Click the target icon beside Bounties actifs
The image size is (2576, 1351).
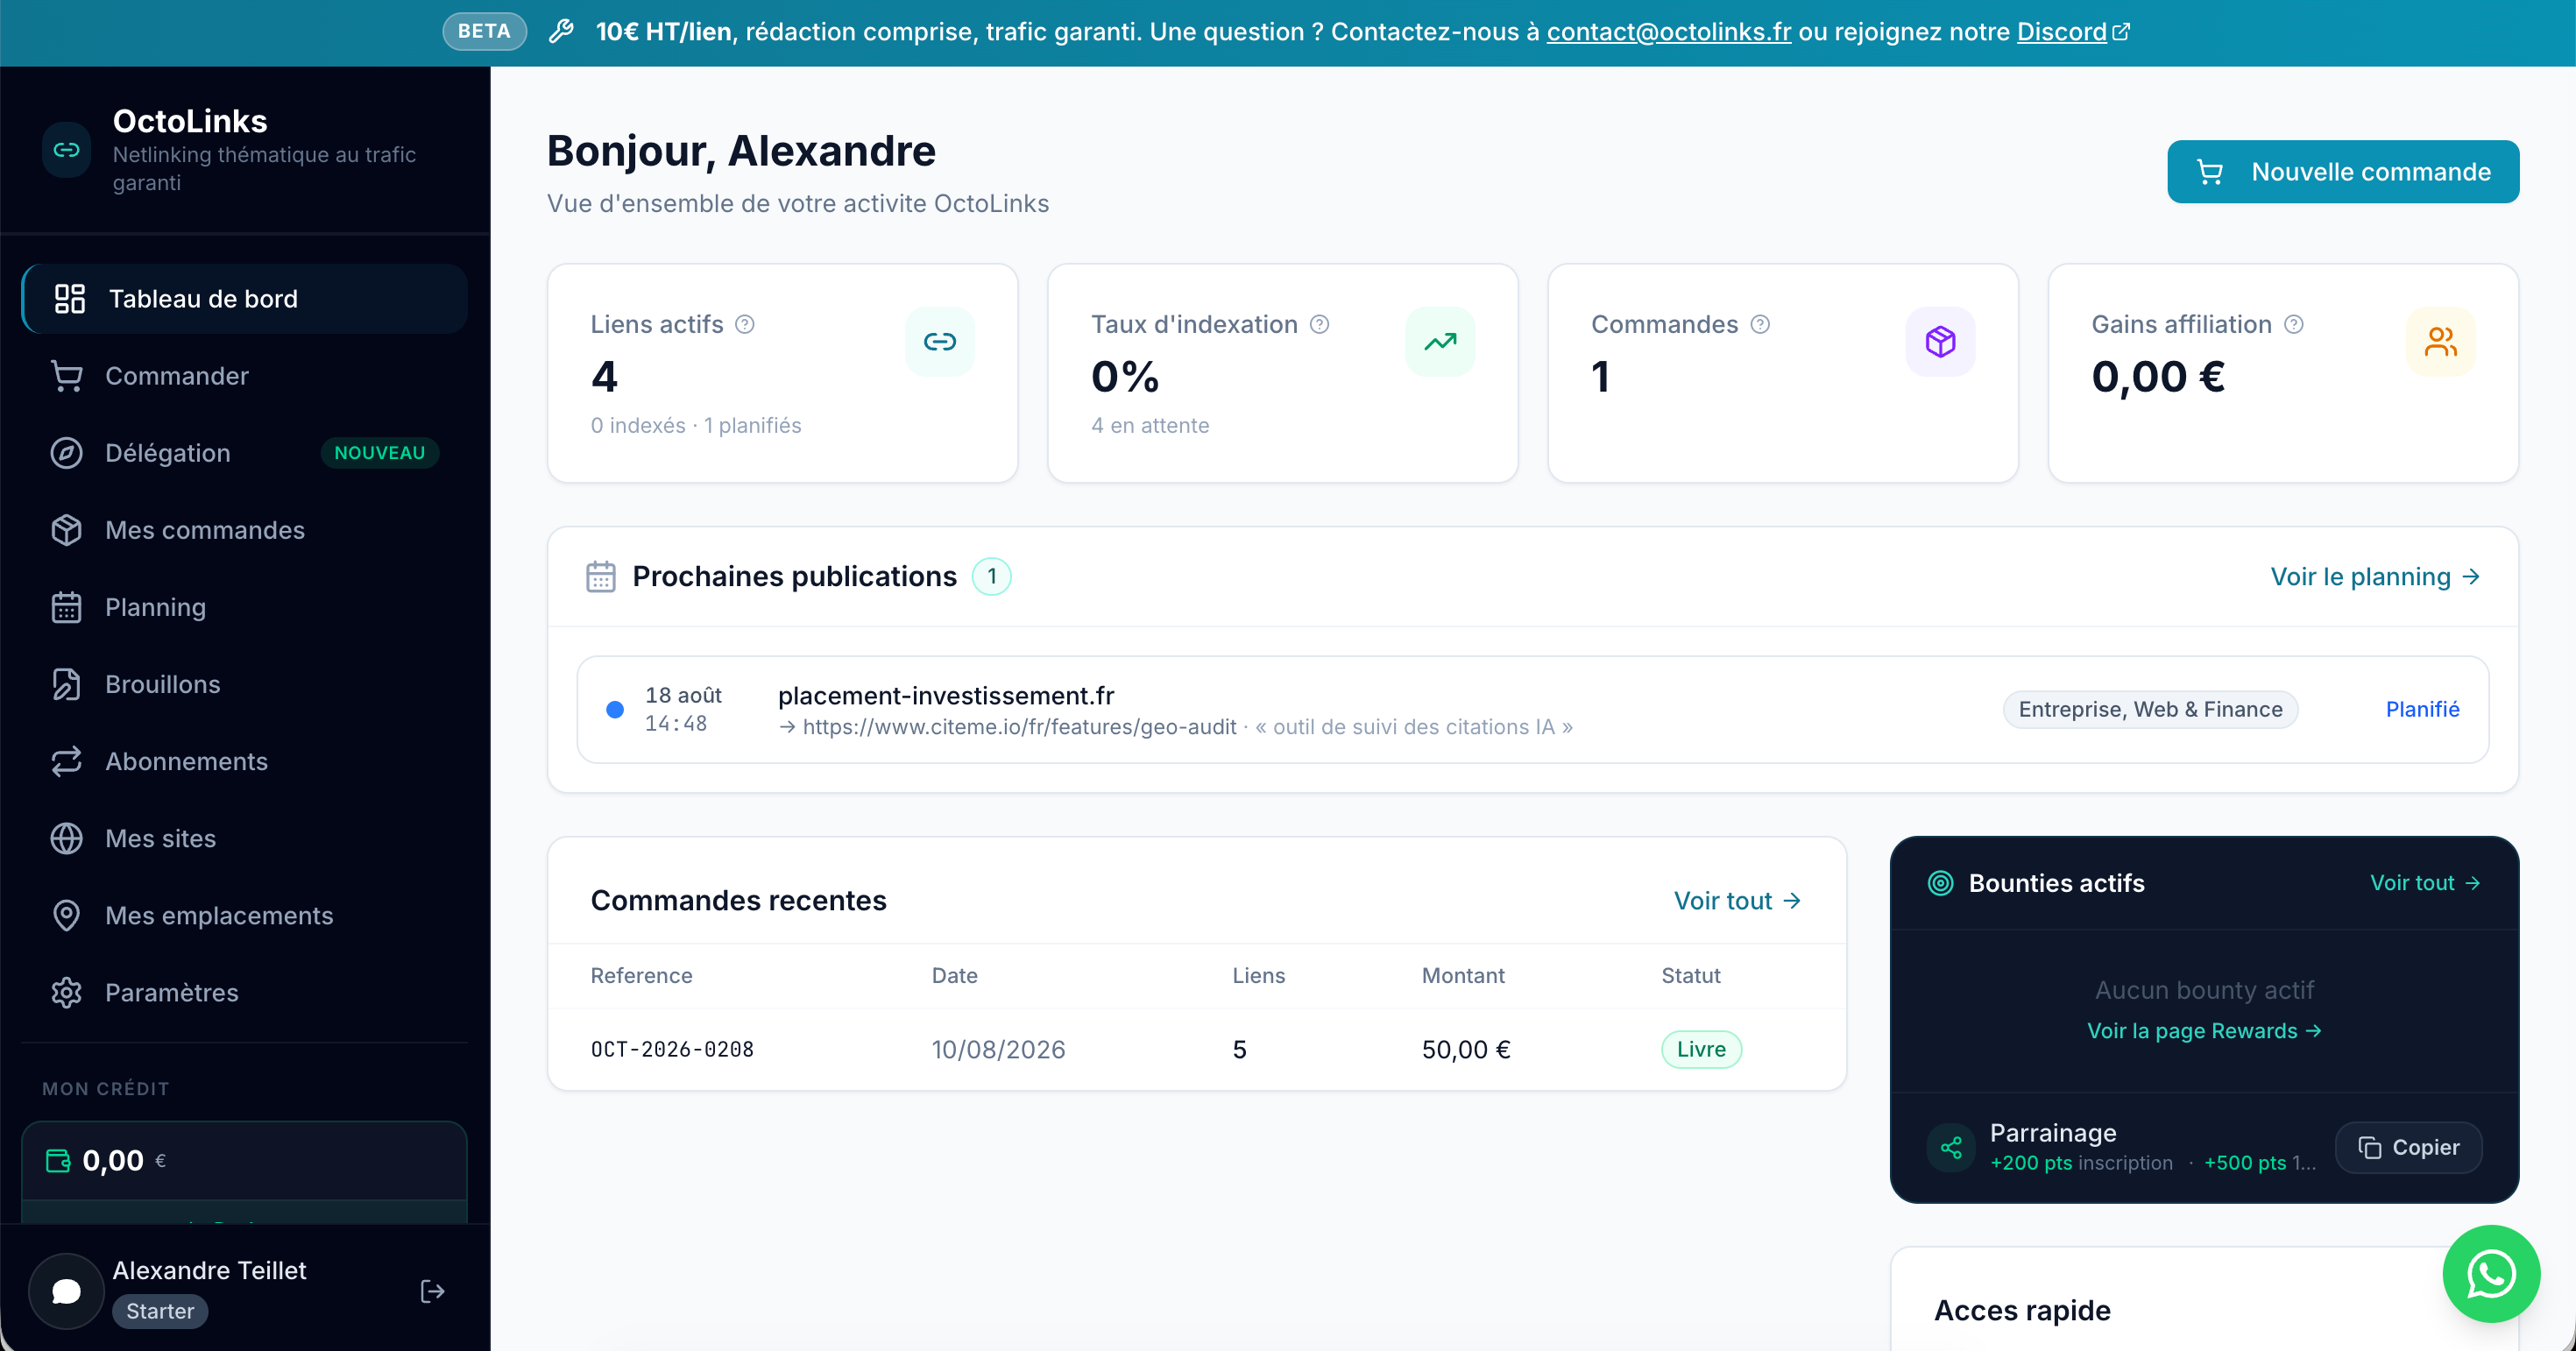[1940, 883]
